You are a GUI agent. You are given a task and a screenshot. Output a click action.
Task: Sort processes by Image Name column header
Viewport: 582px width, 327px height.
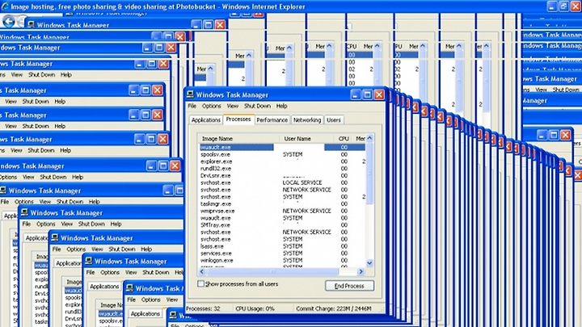[238, 139]
